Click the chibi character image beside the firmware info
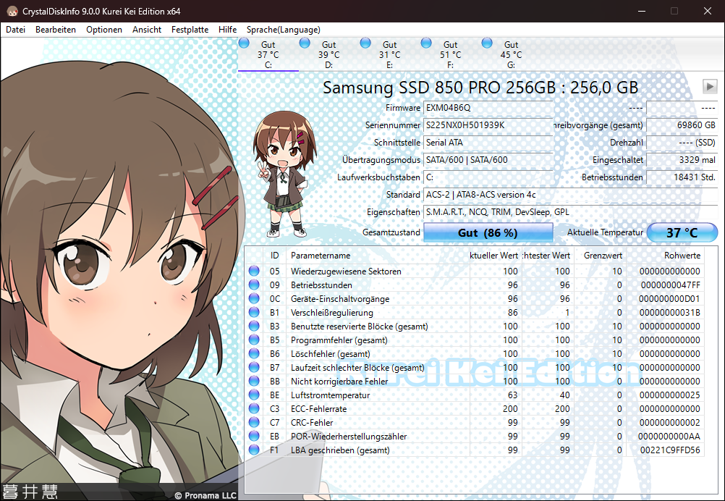This screenshot has height=501, width=725. (x=285, y=174)
